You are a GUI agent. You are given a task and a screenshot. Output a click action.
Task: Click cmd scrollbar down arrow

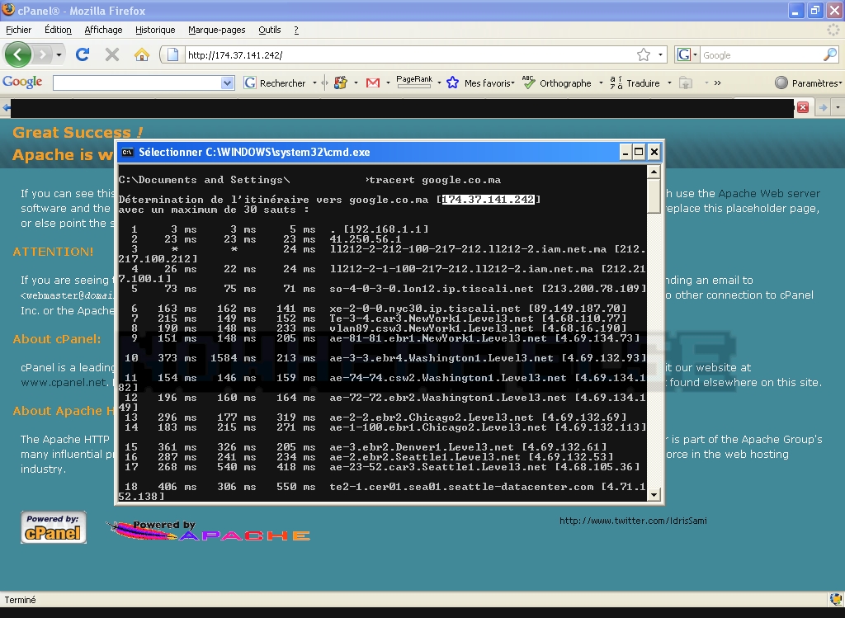click(x=654, y=494)
